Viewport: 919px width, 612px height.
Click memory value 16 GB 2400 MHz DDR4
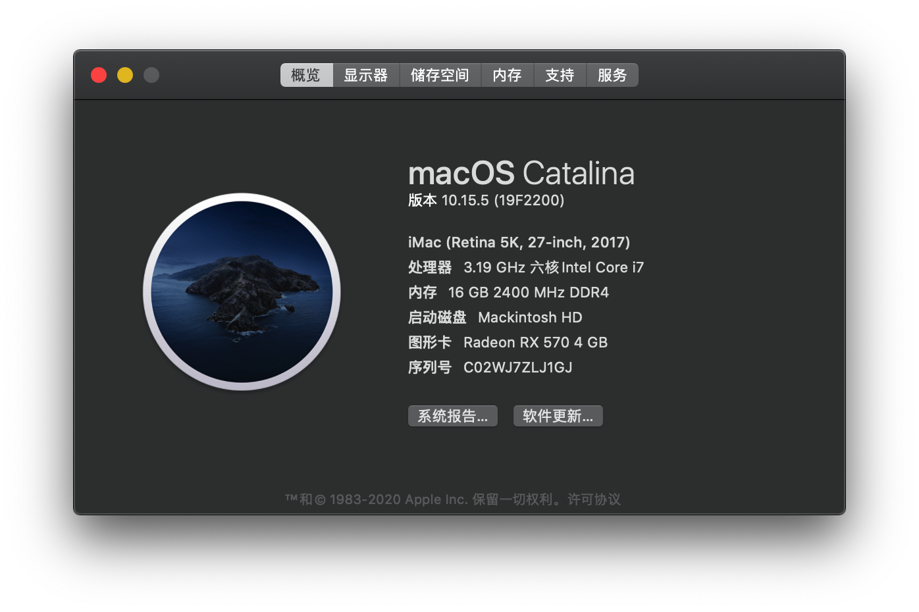click(529, 292)
